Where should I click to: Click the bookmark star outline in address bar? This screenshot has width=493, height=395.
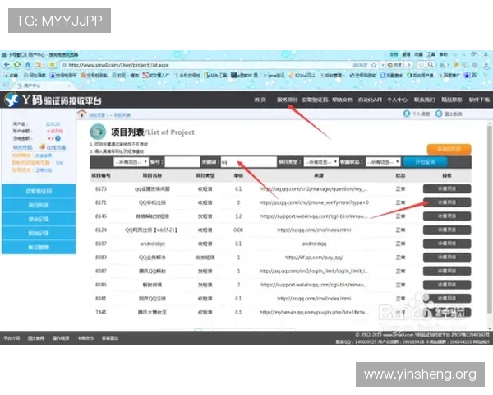[x=374, y=65]
